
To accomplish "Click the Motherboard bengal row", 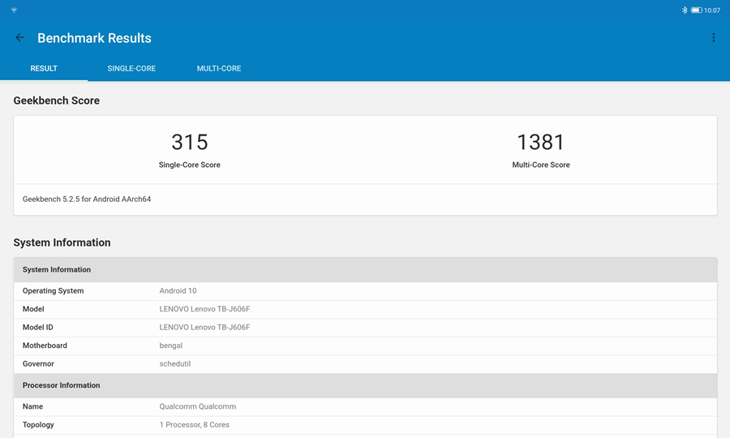I will tap(365, 346).
